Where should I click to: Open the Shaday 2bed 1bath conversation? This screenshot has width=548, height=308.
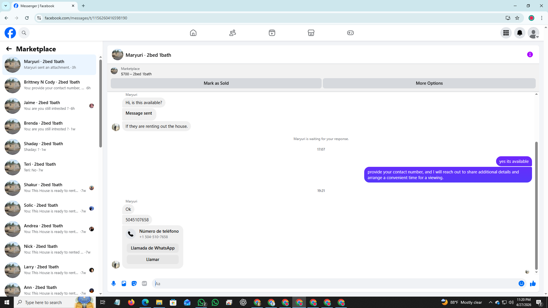(x=49, y=147)
